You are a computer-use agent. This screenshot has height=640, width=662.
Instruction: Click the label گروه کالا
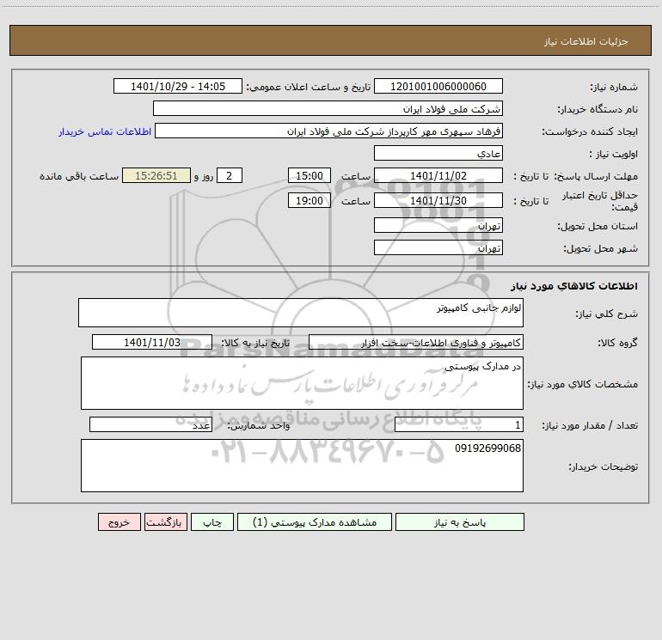pyautogui.click(x=617, y=343)
